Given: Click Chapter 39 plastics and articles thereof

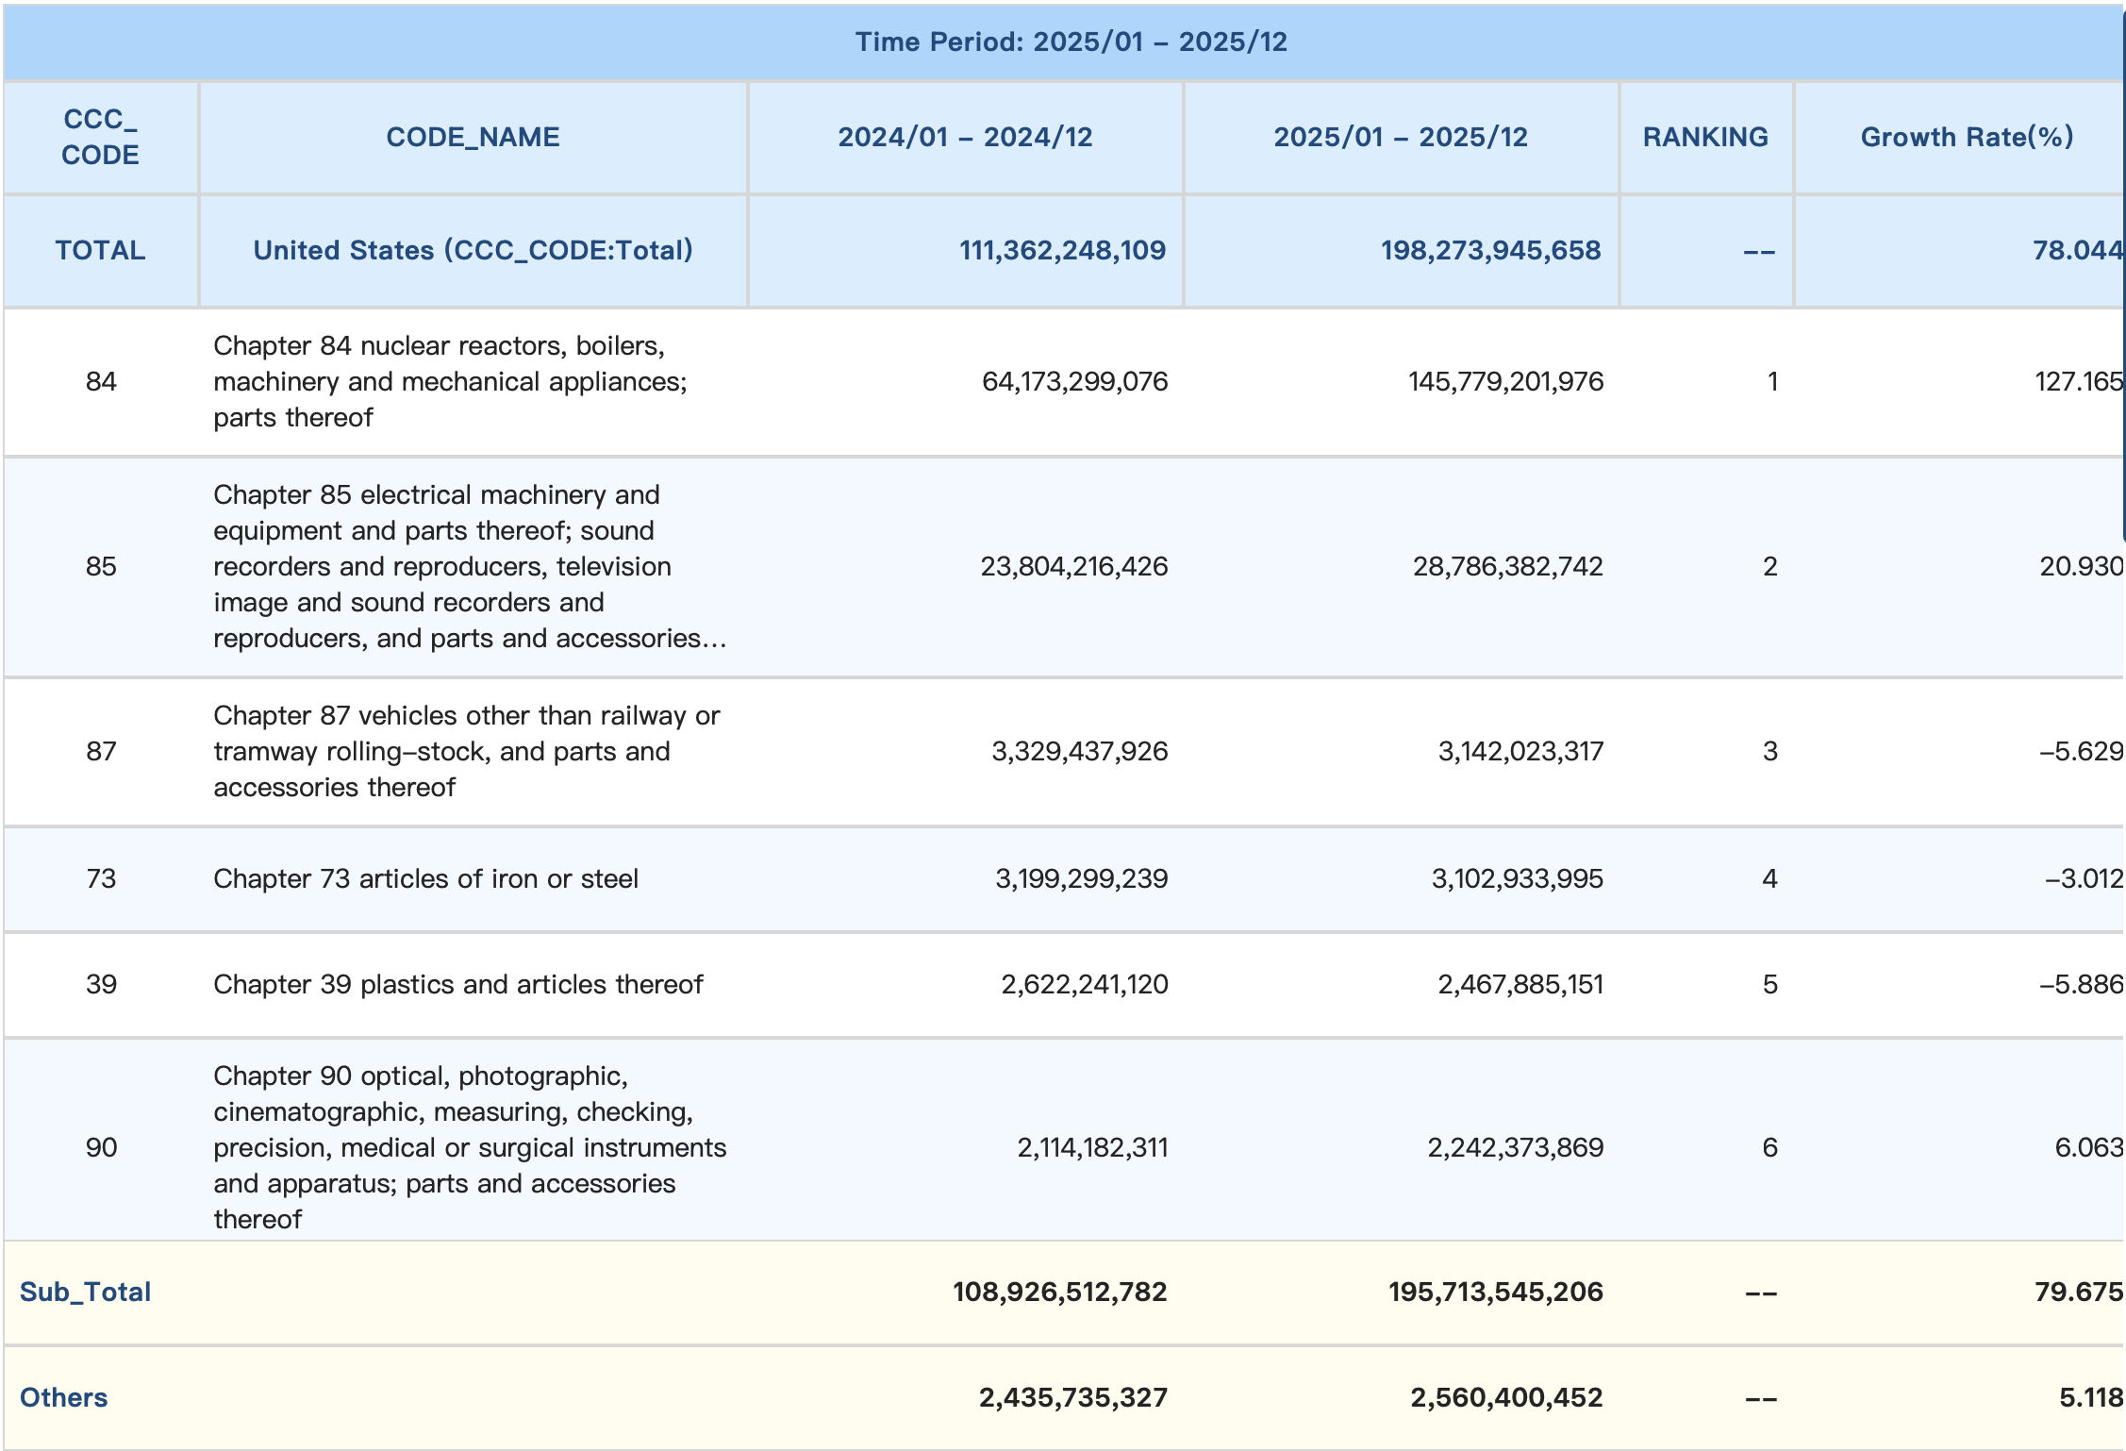Looking at the screenshot, I should click(x=457, y=984).
